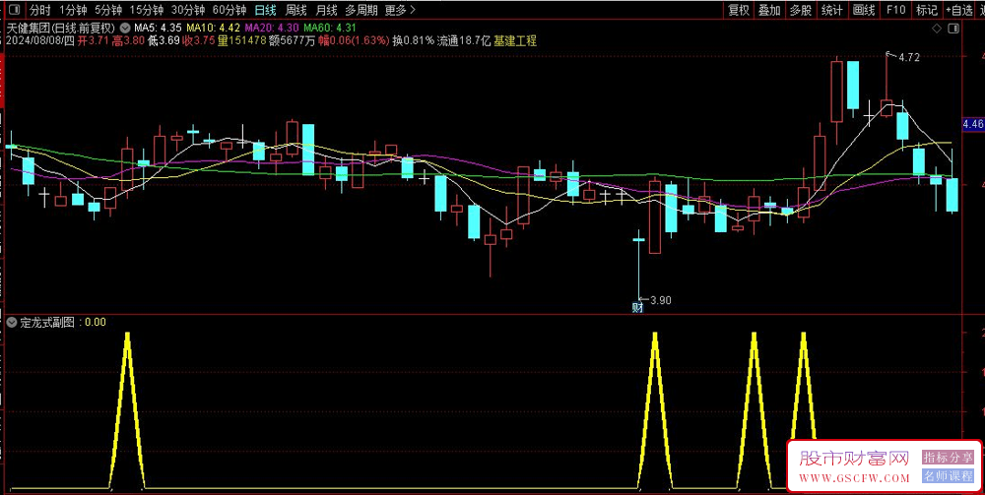Expand the main chart indicator dropdown arrow
This screenshot has width=985, height=495.
click(x=124, y=28)
